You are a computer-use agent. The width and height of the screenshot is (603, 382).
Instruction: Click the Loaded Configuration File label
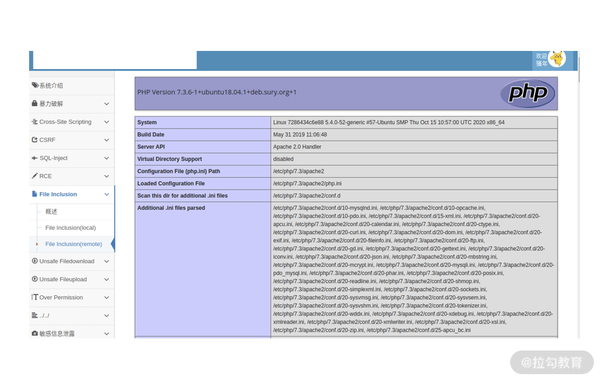170,184
